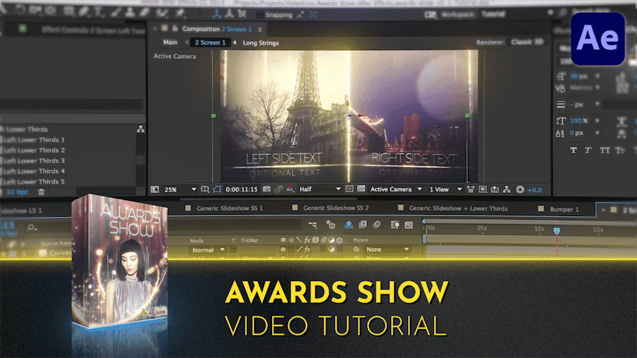The image size is (637, 358).
Task: Select Left Lower Thirds 3 item
Action: coord(34,160)
